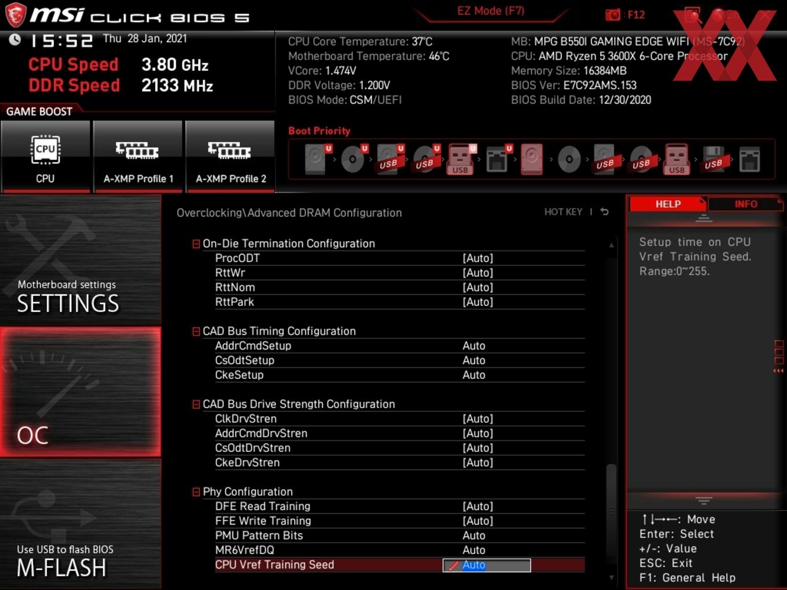This screenshot has width=787, height=590.
Task: Select the first UEFI hard disk boot icon
Action: 317,159
